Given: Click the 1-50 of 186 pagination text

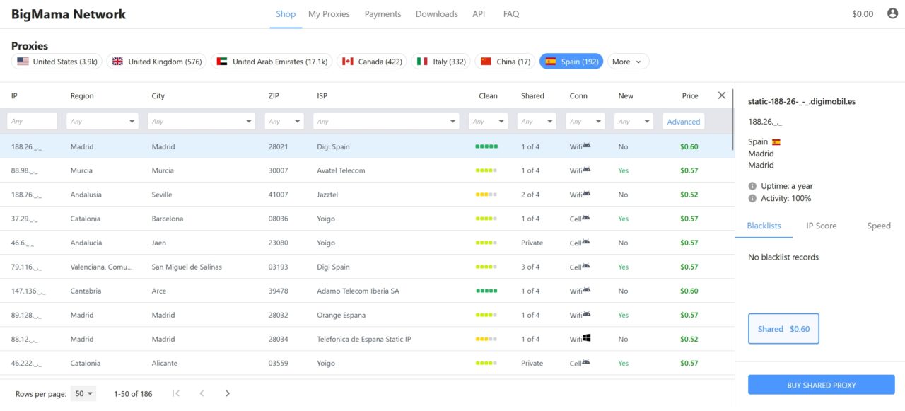Looking at the screenshot, I should click(x=133, y=394).
